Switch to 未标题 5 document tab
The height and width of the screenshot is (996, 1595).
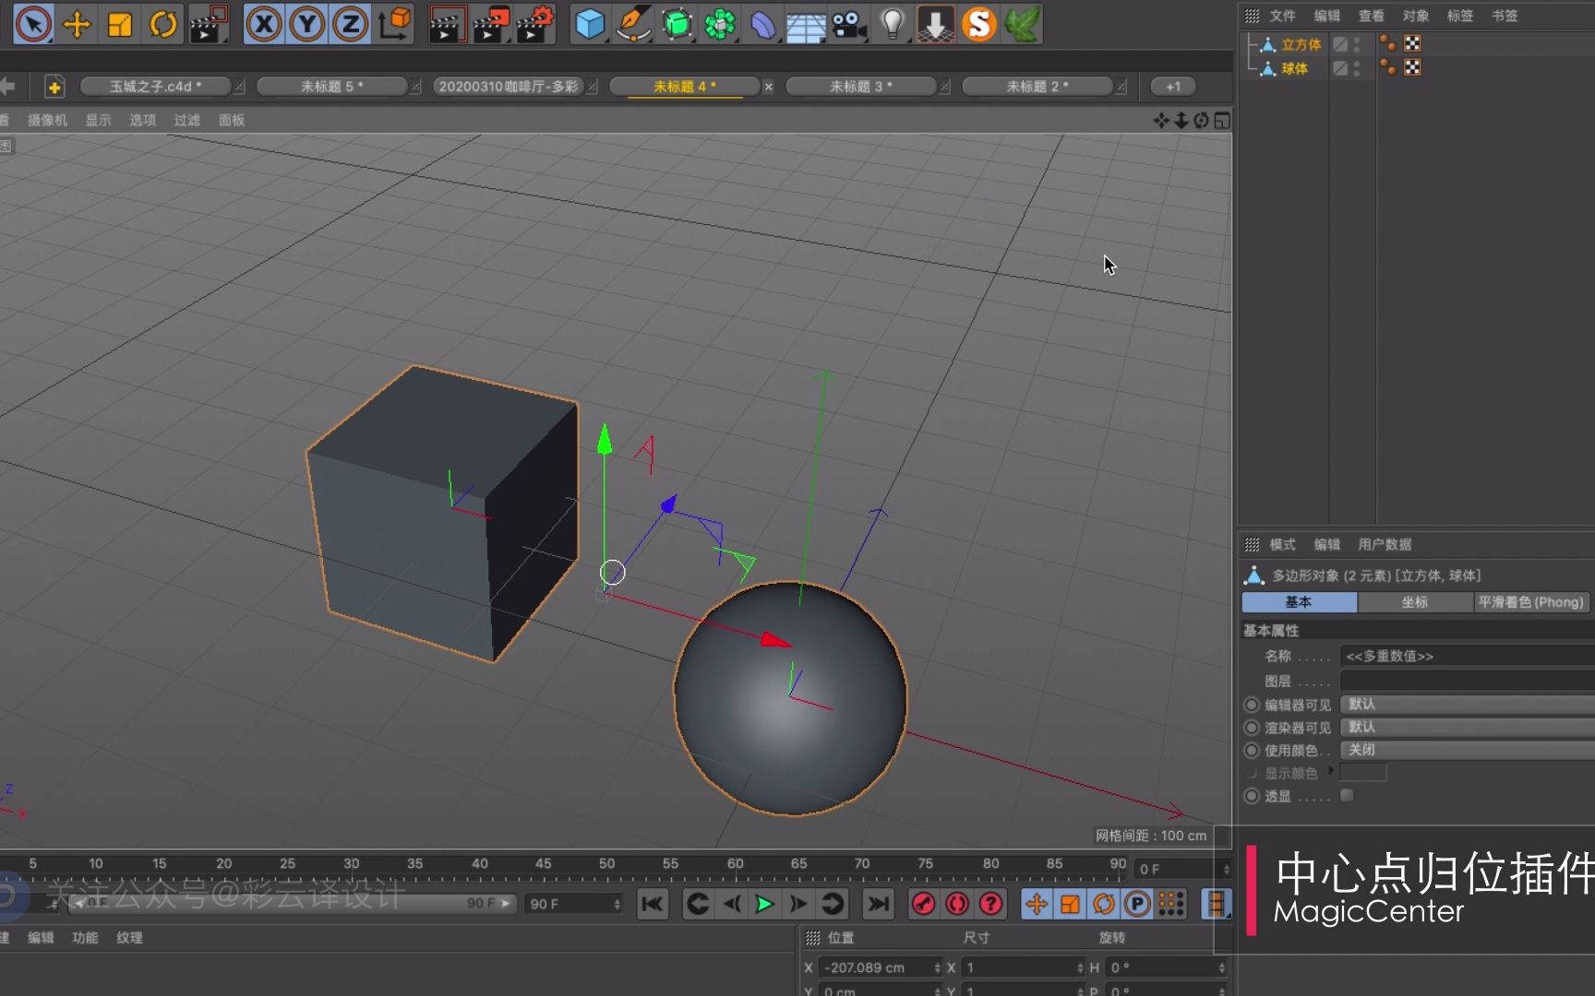click(331, 87)
